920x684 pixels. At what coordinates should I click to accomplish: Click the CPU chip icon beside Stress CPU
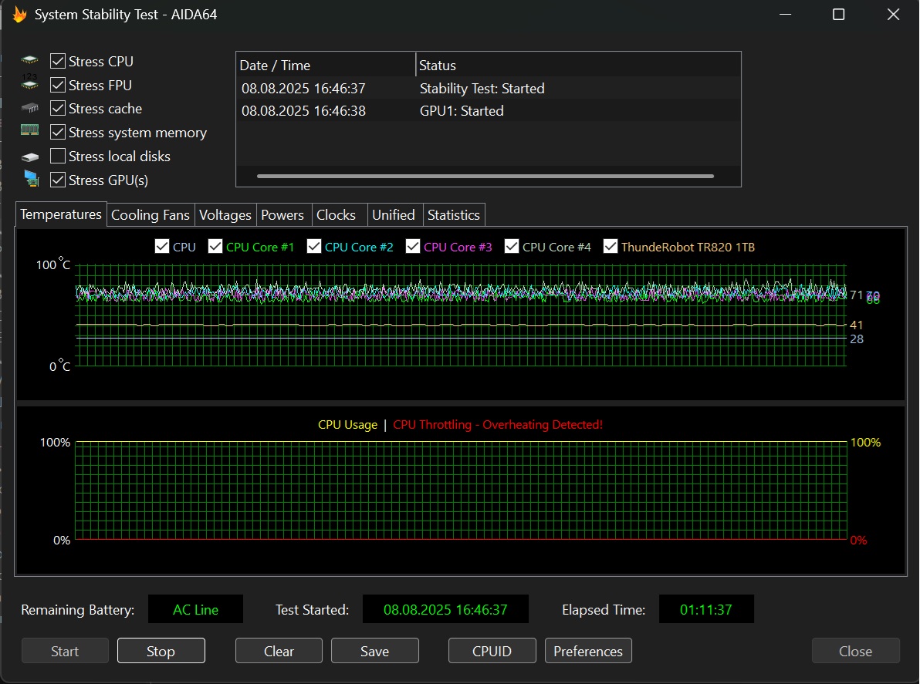pos(30,61)
